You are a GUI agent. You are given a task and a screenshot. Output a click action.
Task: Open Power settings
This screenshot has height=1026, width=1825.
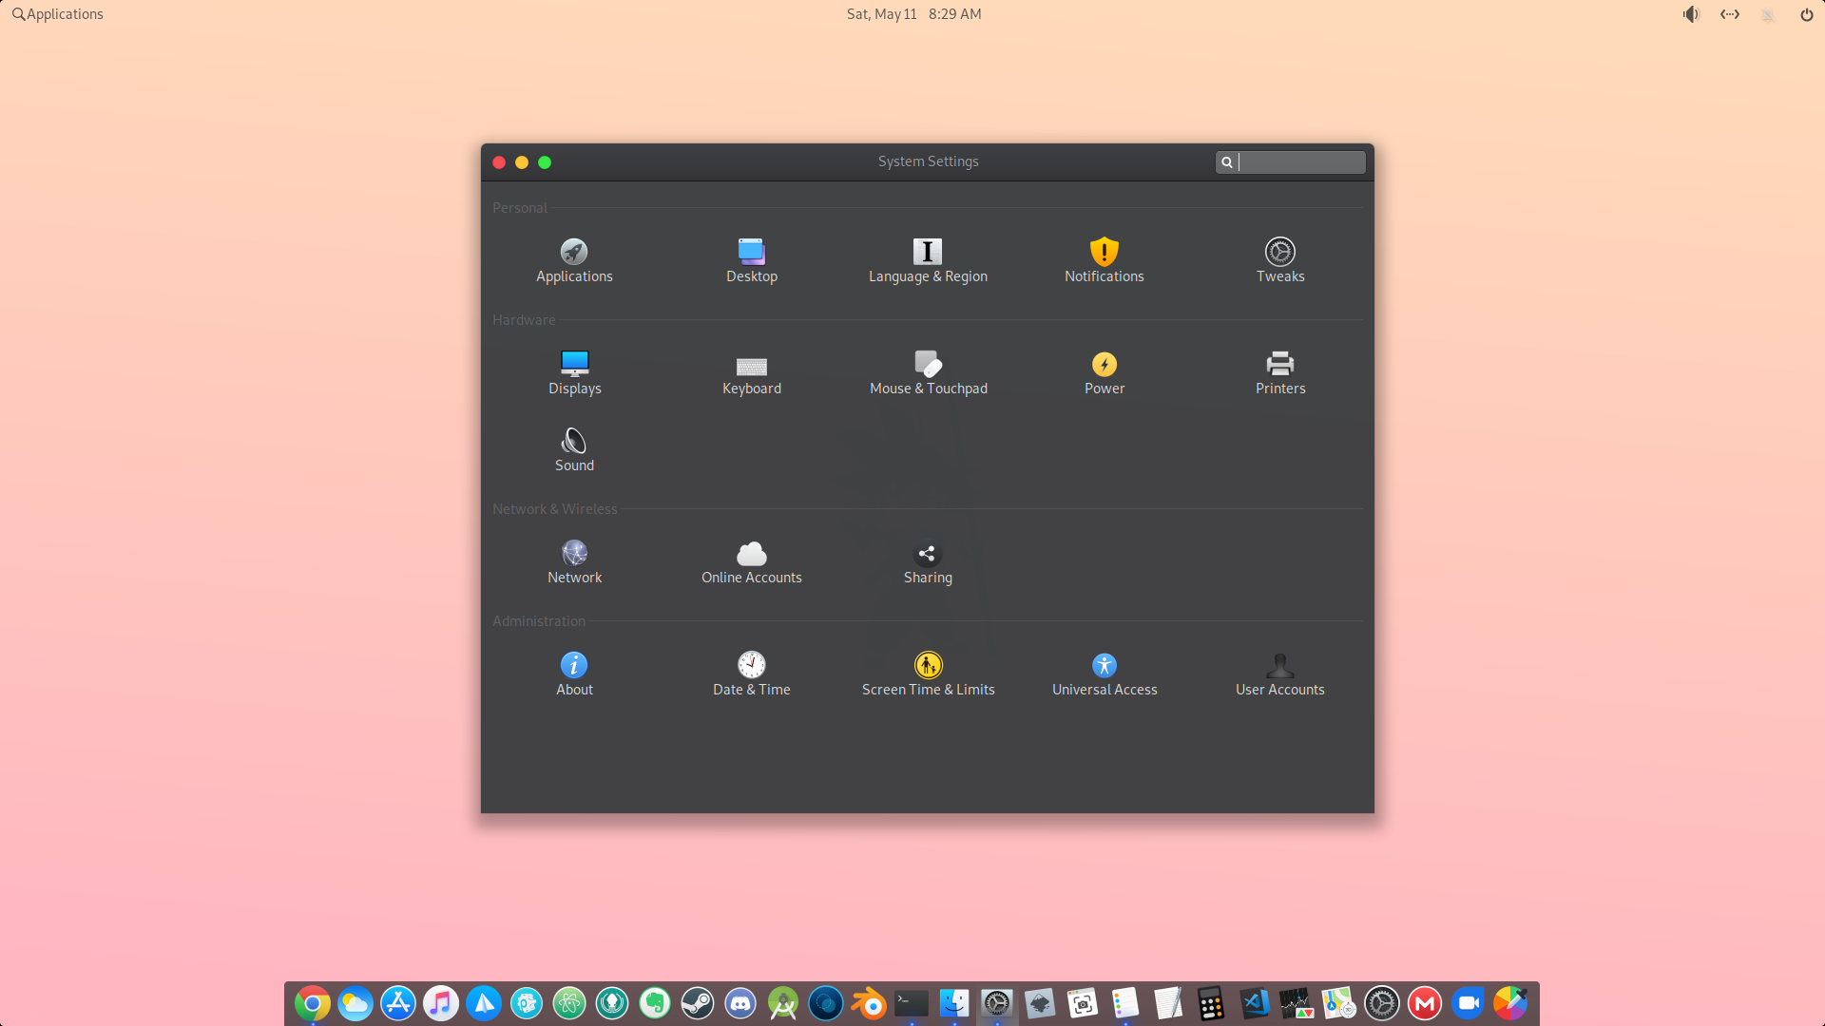point(1104,372)
